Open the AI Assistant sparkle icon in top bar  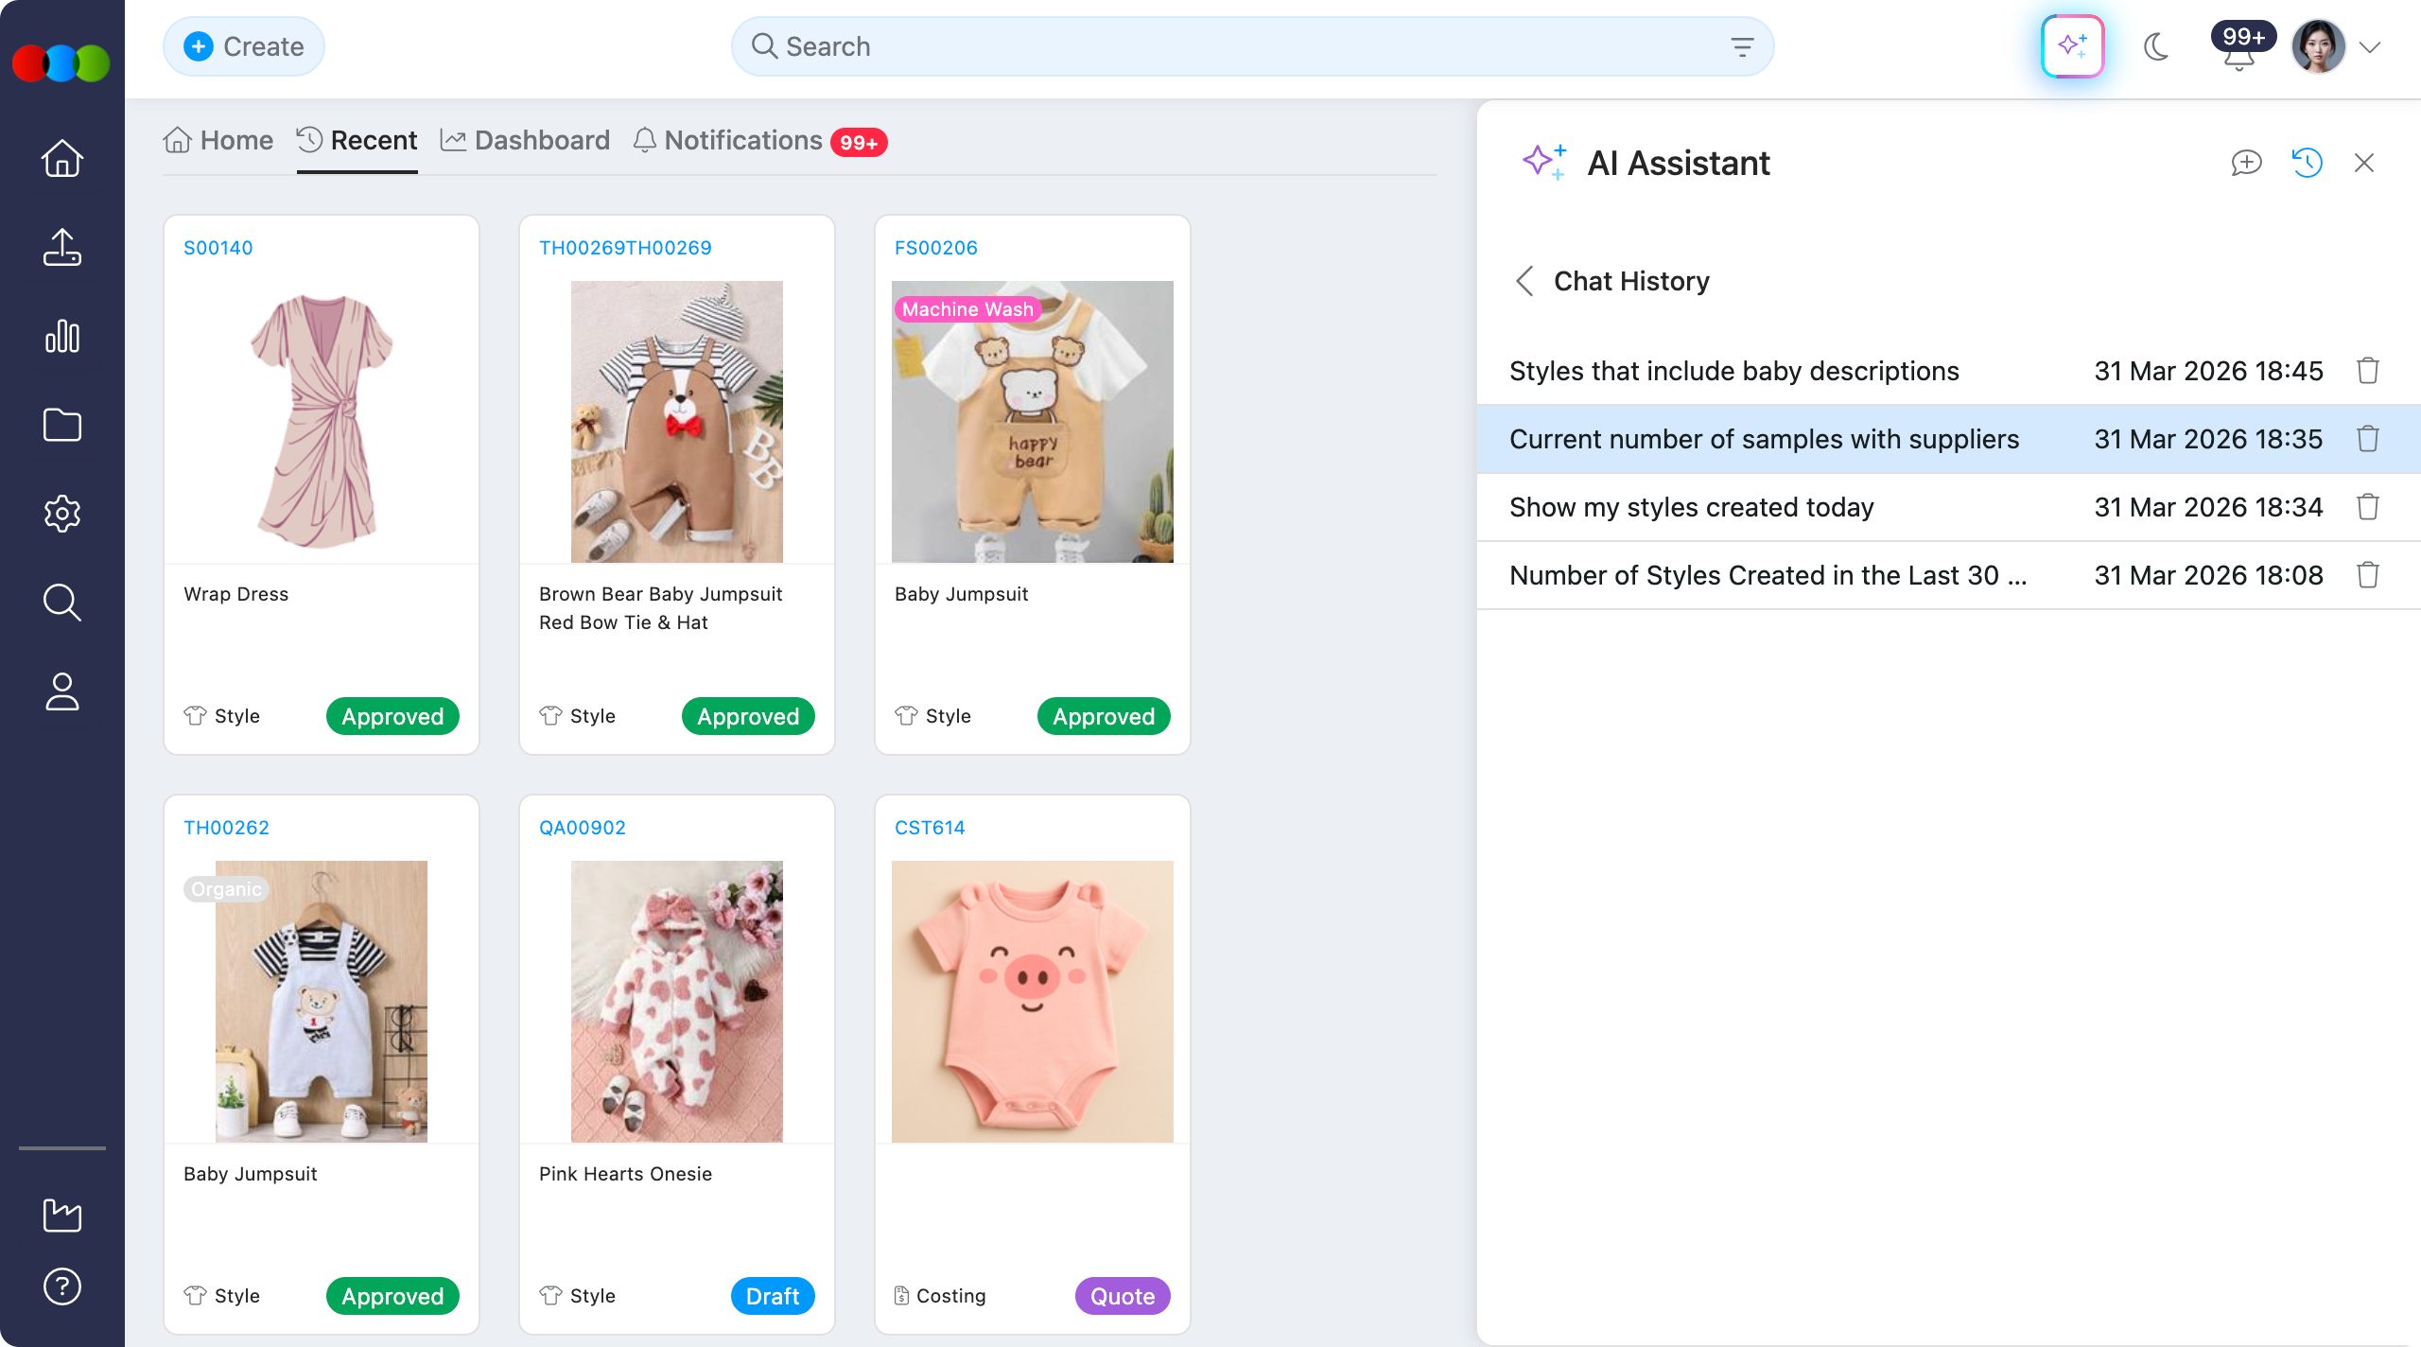pyautogui.click(x=2072, y=45)
